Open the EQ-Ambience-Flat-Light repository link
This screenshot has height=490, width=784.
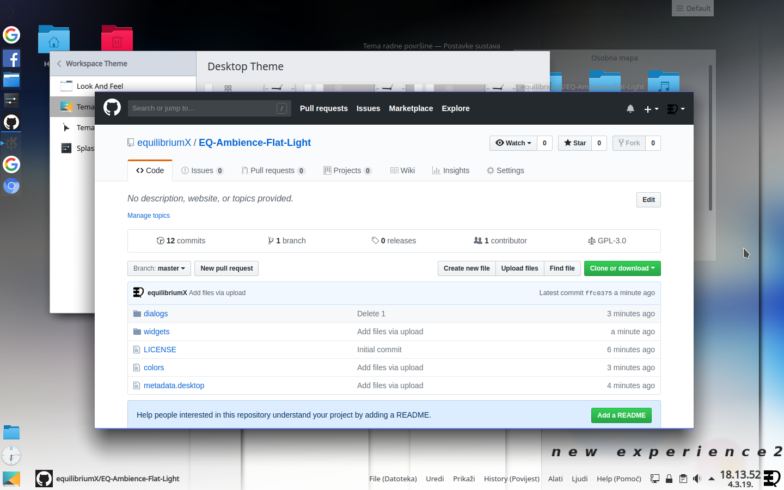tap(255, 143)
